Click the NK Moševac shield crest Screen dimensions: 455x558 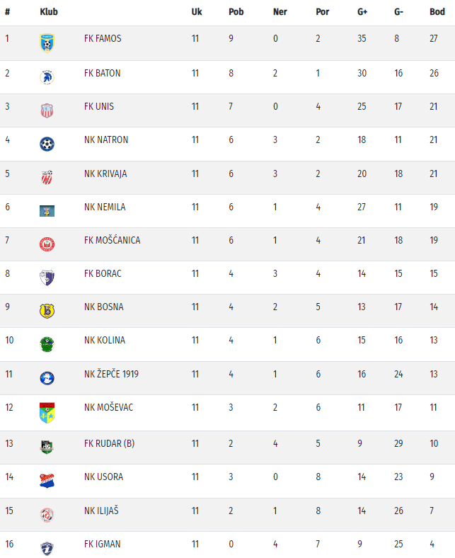click(47, 413)
